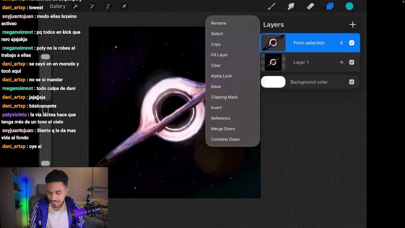Select the From selection layer thumbnail
This screenshot has height=228, width=405.
(273, 43)
